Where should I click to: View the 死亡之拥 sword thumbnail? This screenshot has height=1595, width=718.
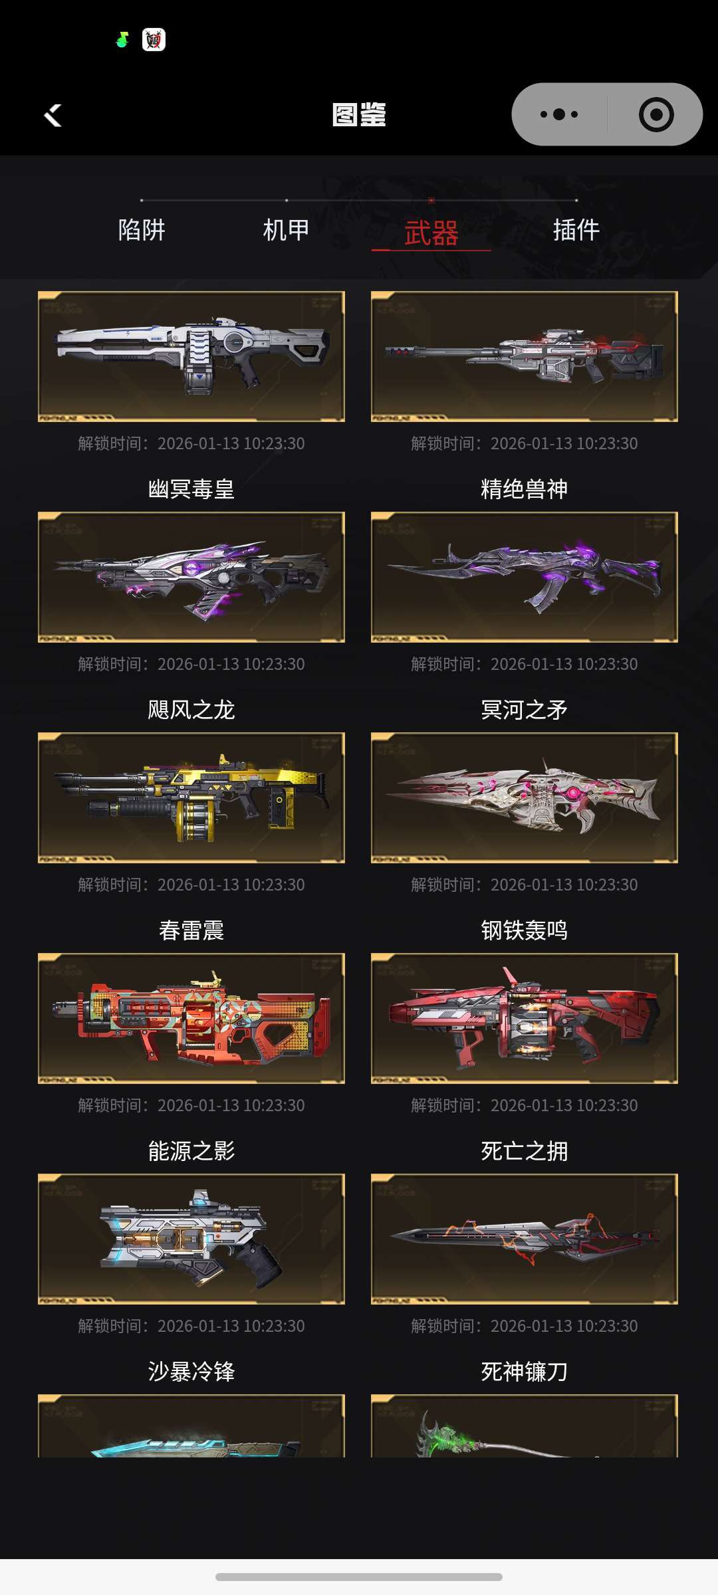pyautogui.click(x=525, y=1239)
